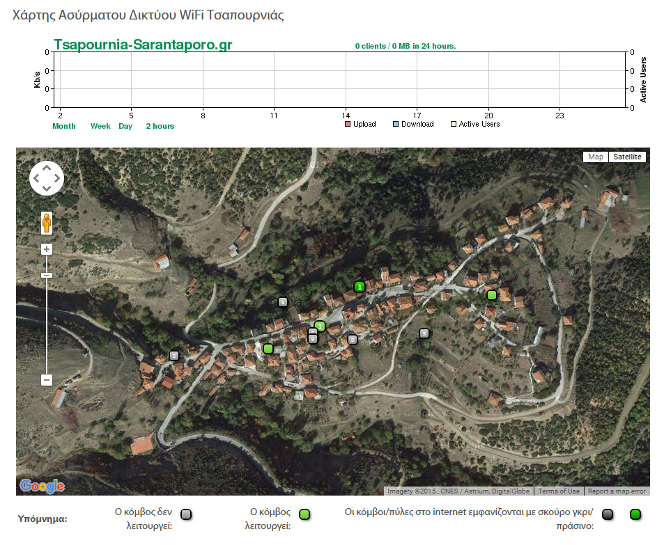Switch to Map view
The height and width of the screenshot is (545, 664).
[x=596, y=157]
